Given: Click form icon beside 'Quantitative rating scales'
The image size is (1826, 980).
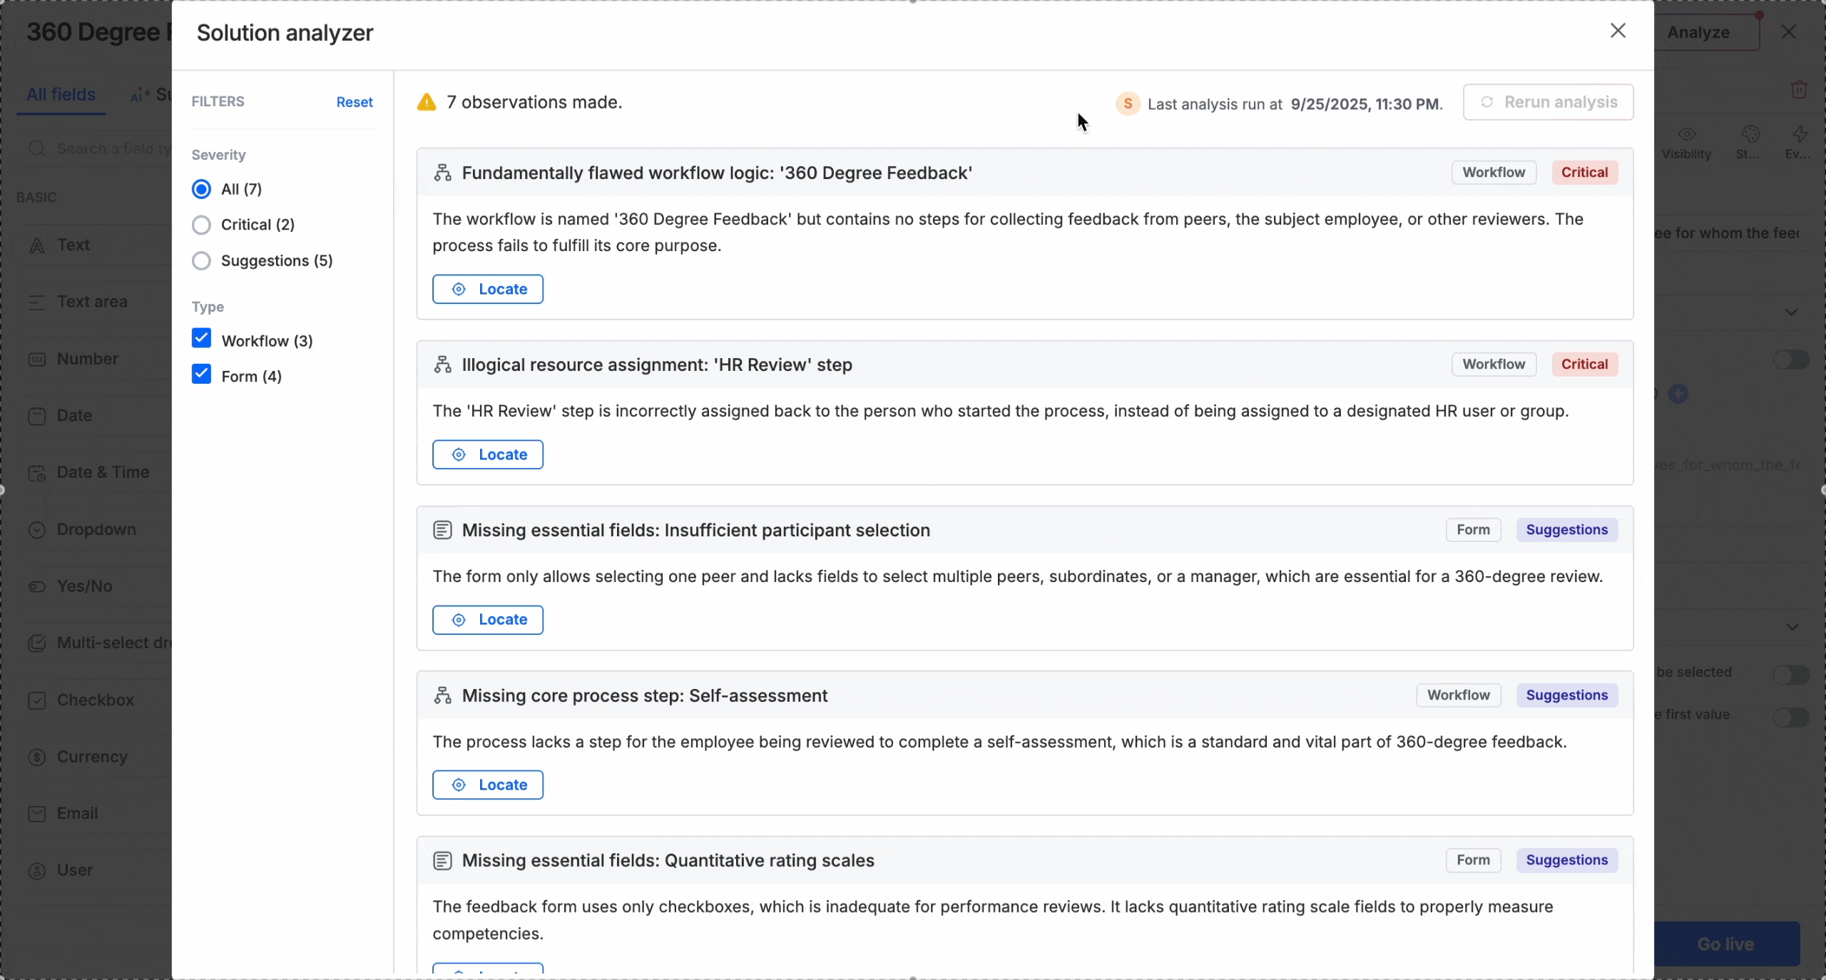Looking at the screenshot, I should (442, 861).
